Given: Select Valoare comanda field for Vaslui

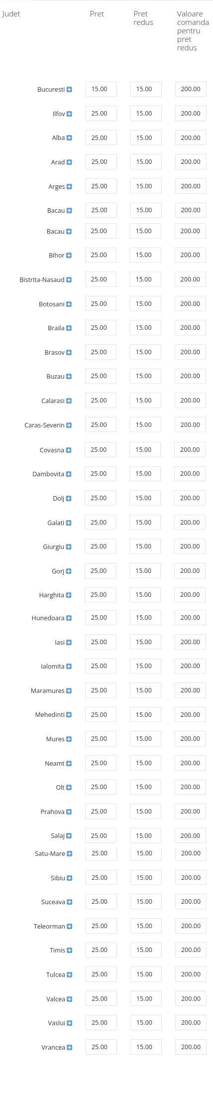Looking at the screenshot, I should tap(191, 1023).
